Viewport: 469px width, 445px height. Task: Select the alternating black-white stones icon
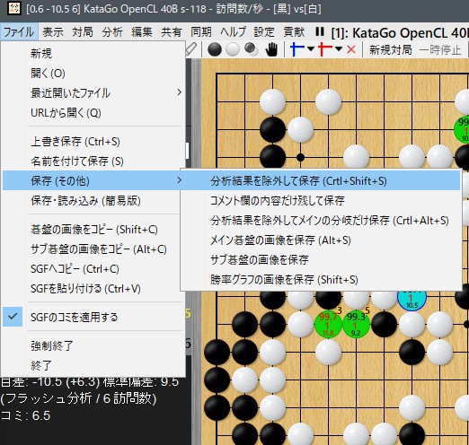[251, 49]
